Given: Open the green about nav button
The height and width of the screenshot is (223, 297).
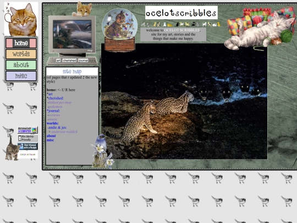Looking at the screenshot, I should tap(21, 65).
